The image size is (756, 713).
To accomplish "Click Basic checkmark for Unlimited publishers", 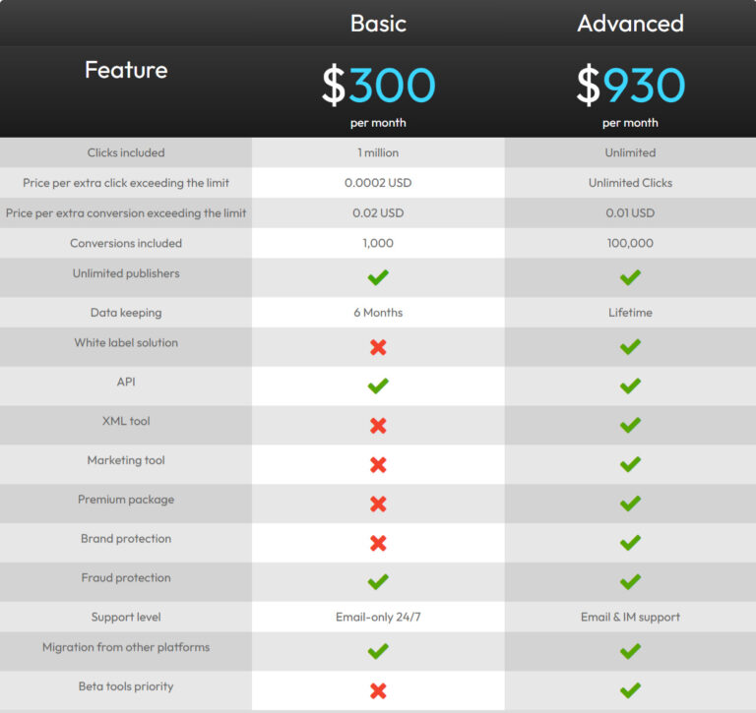I will pos(378,277).
